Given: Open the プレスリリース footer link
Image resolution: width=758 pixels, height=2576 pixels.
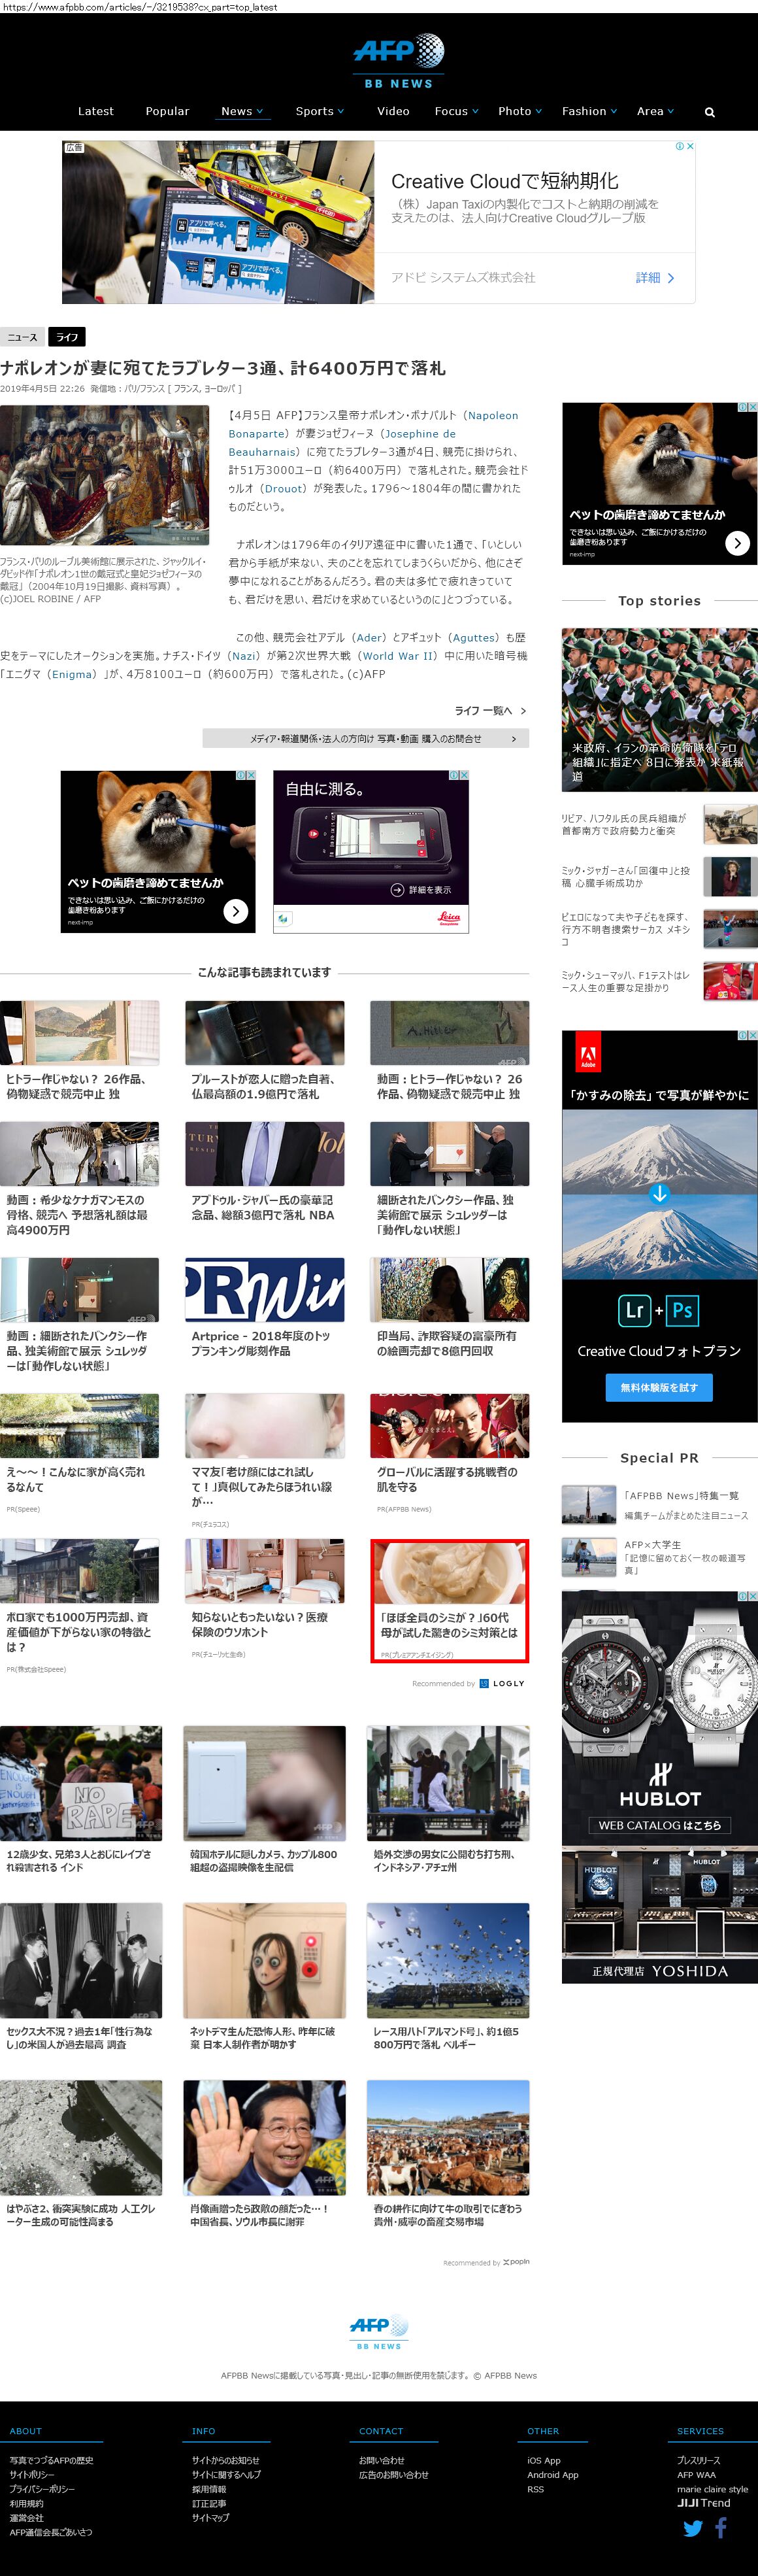Looking at the screenshot, I should [698, 2460].
